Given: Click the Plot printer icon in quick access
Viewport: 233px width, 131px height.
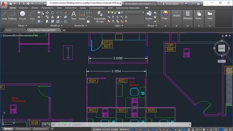Looking at the screenshot, I should click(x=28, y=4).
